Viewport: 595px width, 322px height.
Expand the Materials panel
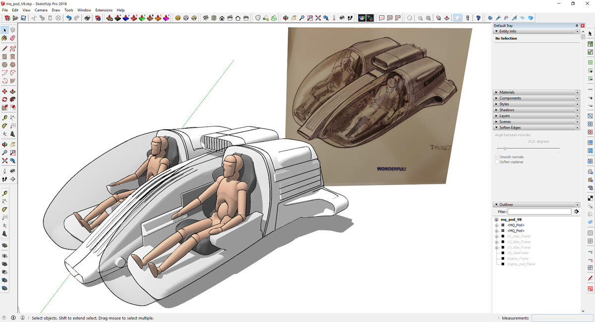click(507, 92)
